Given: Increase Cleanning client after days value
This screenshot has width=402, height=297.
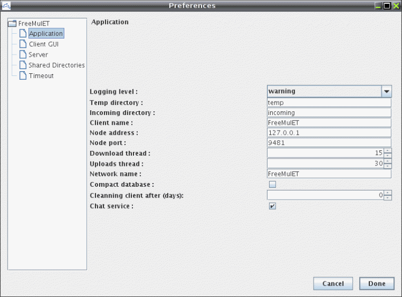Looking at the screenshot, I should tap(388, 193).
